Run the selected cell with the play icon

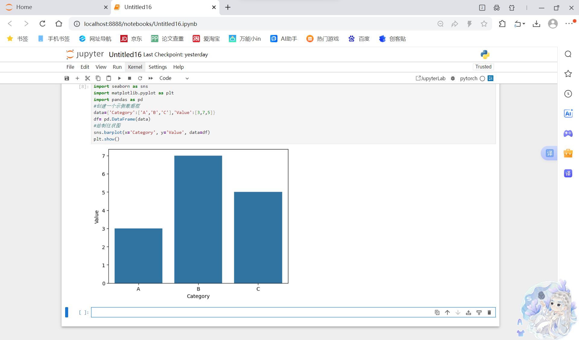coord(119,78)
